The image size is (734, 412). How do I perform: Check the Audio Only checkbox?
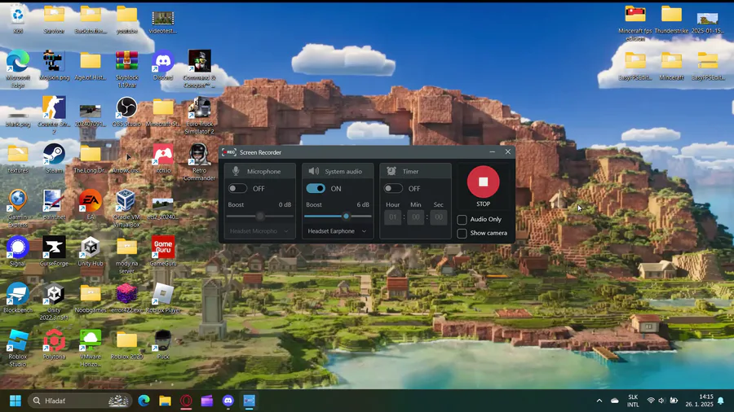(x=462, y=220)
